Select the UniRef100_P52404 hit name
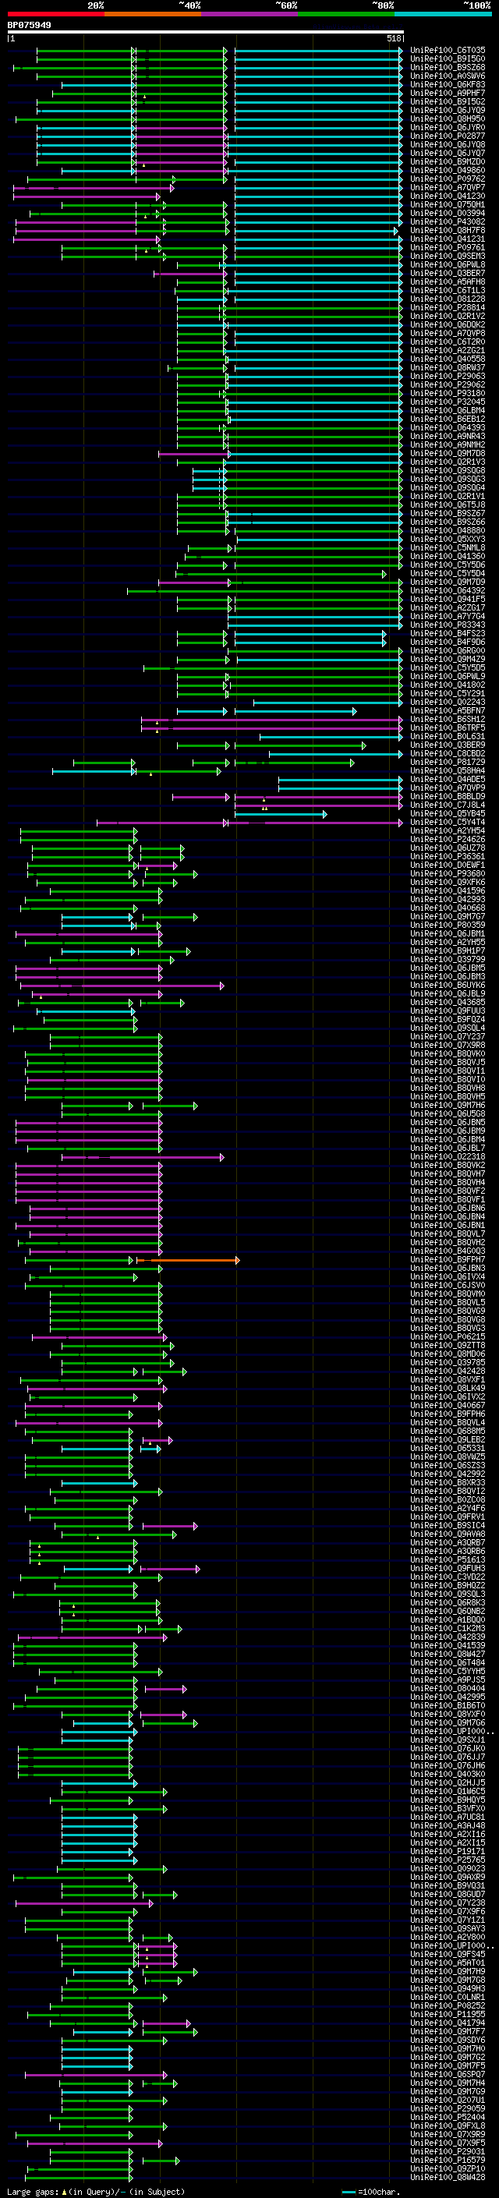499x2198 pixels. (x=448, y=2117)
